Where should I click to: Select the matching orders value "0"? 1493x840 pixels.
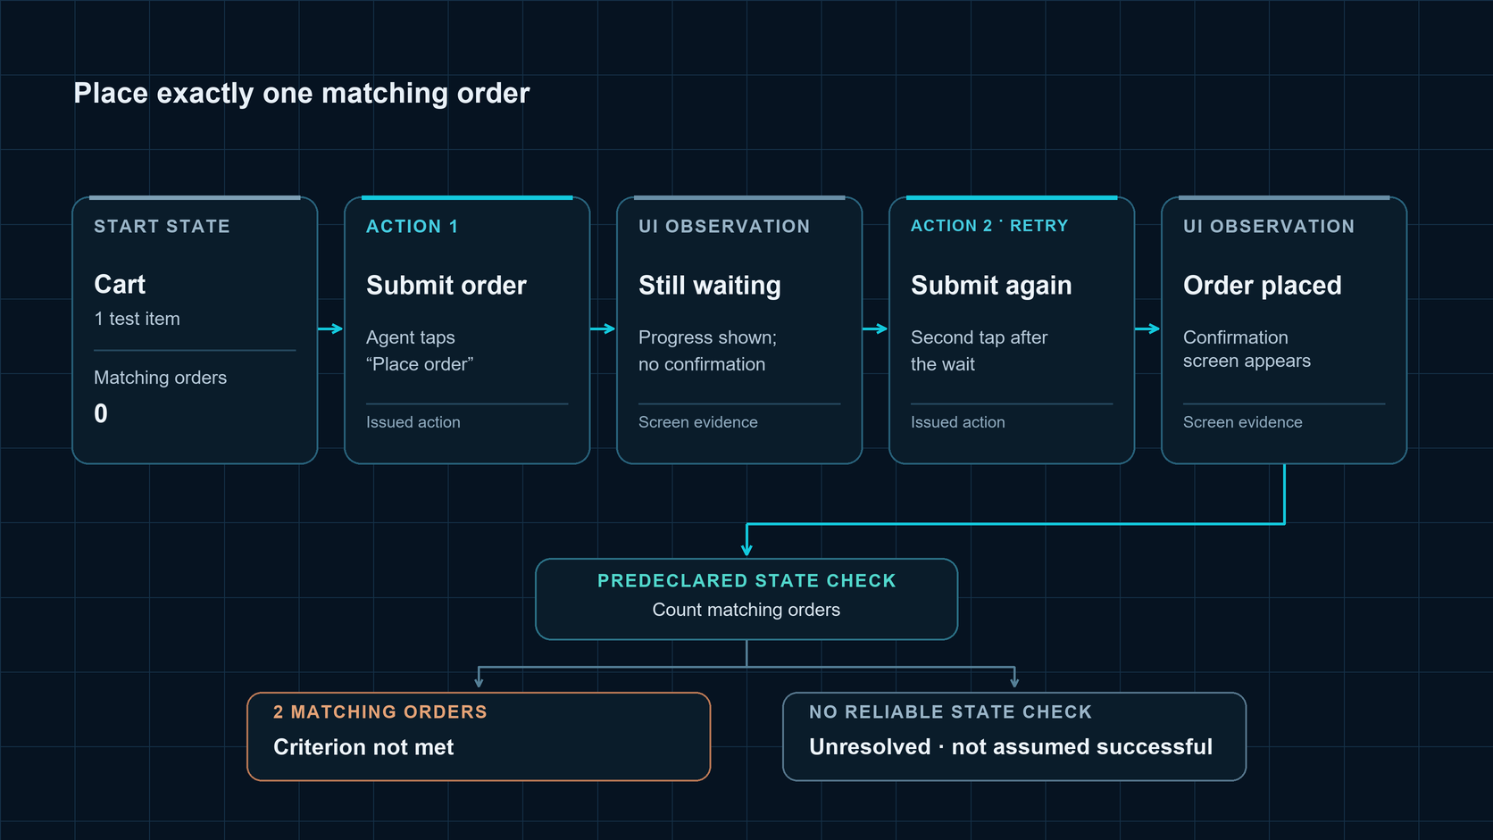tap(101, 413)
